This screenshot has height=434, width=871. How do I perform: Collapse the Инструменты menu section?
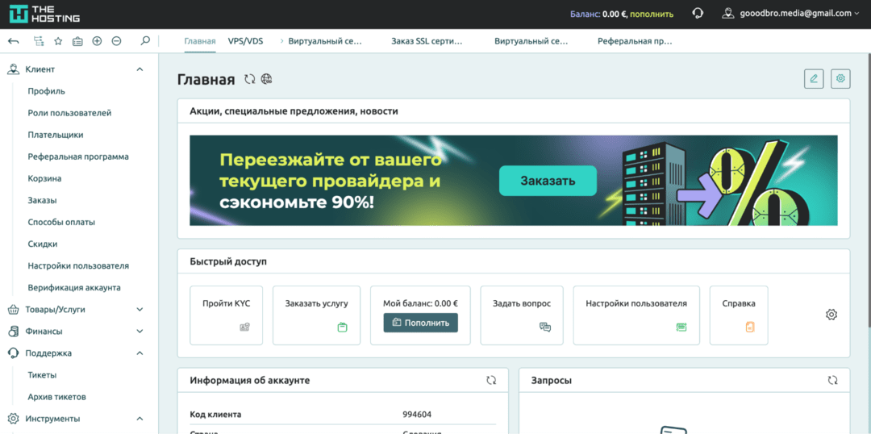[140, 419]
